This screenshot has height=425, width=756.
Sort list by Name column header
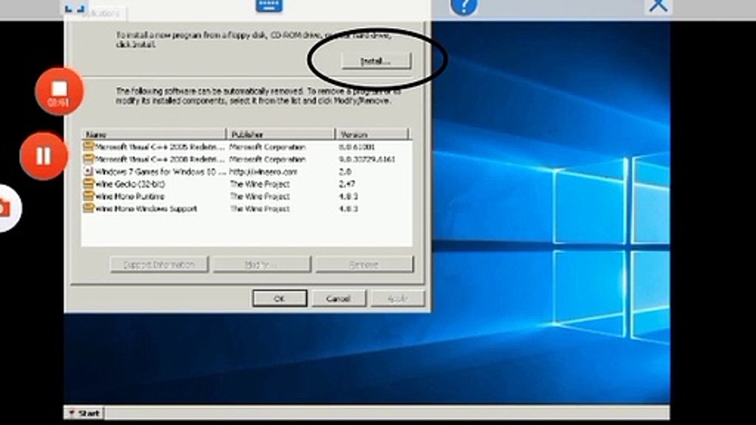coord(154,134)
